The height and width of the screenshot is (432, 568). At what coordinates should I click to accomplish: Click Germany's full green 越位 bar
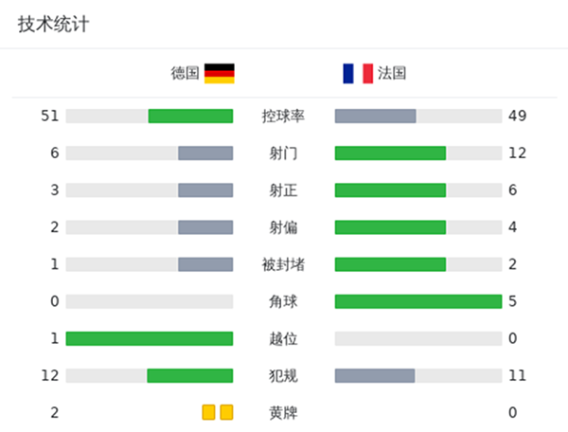pos(150,338)
